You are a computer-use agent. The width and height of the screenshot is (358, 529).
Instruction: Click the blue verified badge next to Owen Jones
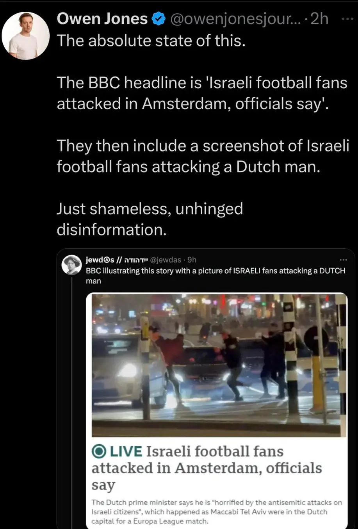point(158,19)
